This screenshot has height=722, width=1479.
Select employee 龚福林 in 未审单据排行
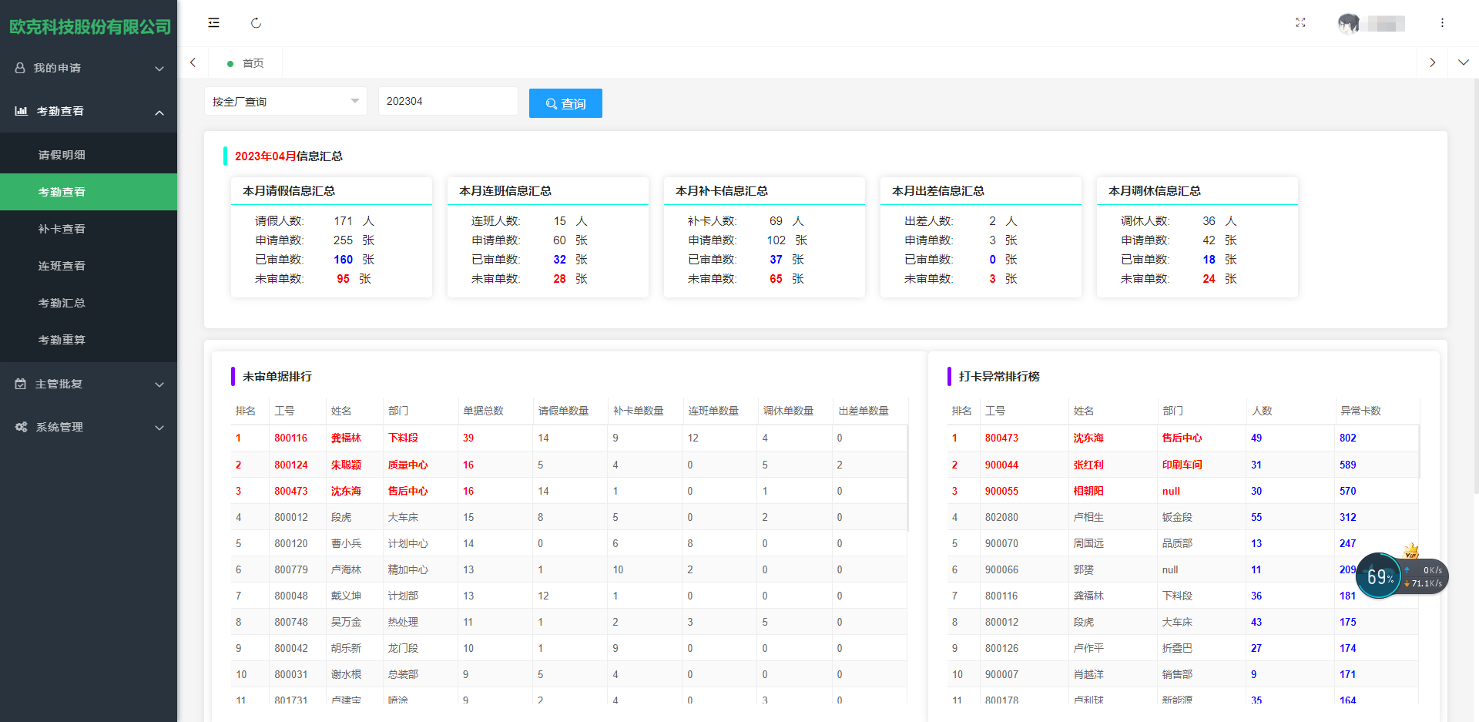[346, 438]
